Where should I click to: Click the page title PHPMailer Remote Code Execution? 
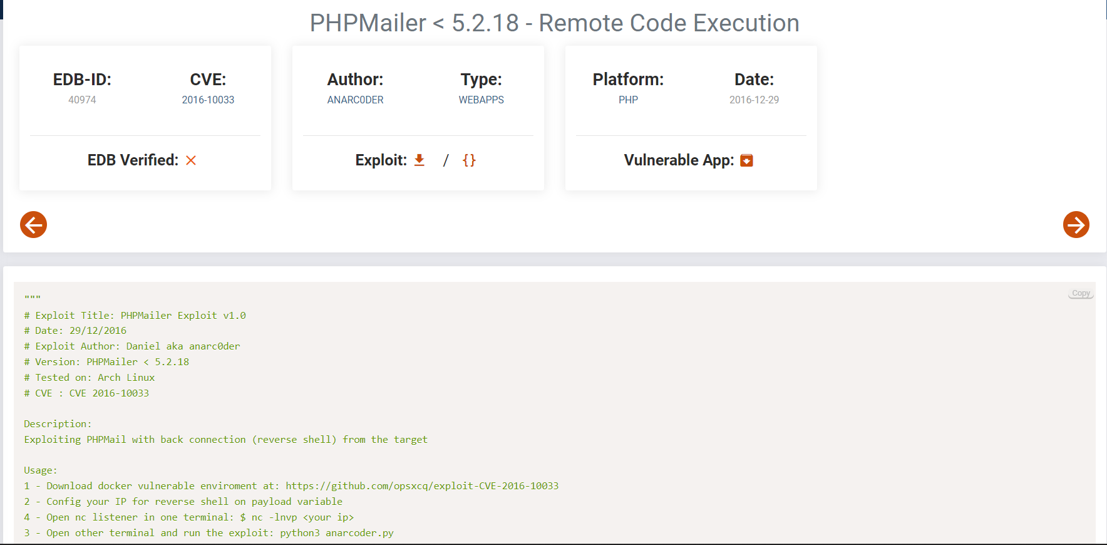(x=554, y=23)
